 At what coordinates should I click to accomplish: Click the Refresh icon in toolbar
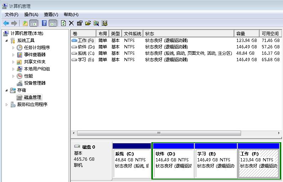63,23
